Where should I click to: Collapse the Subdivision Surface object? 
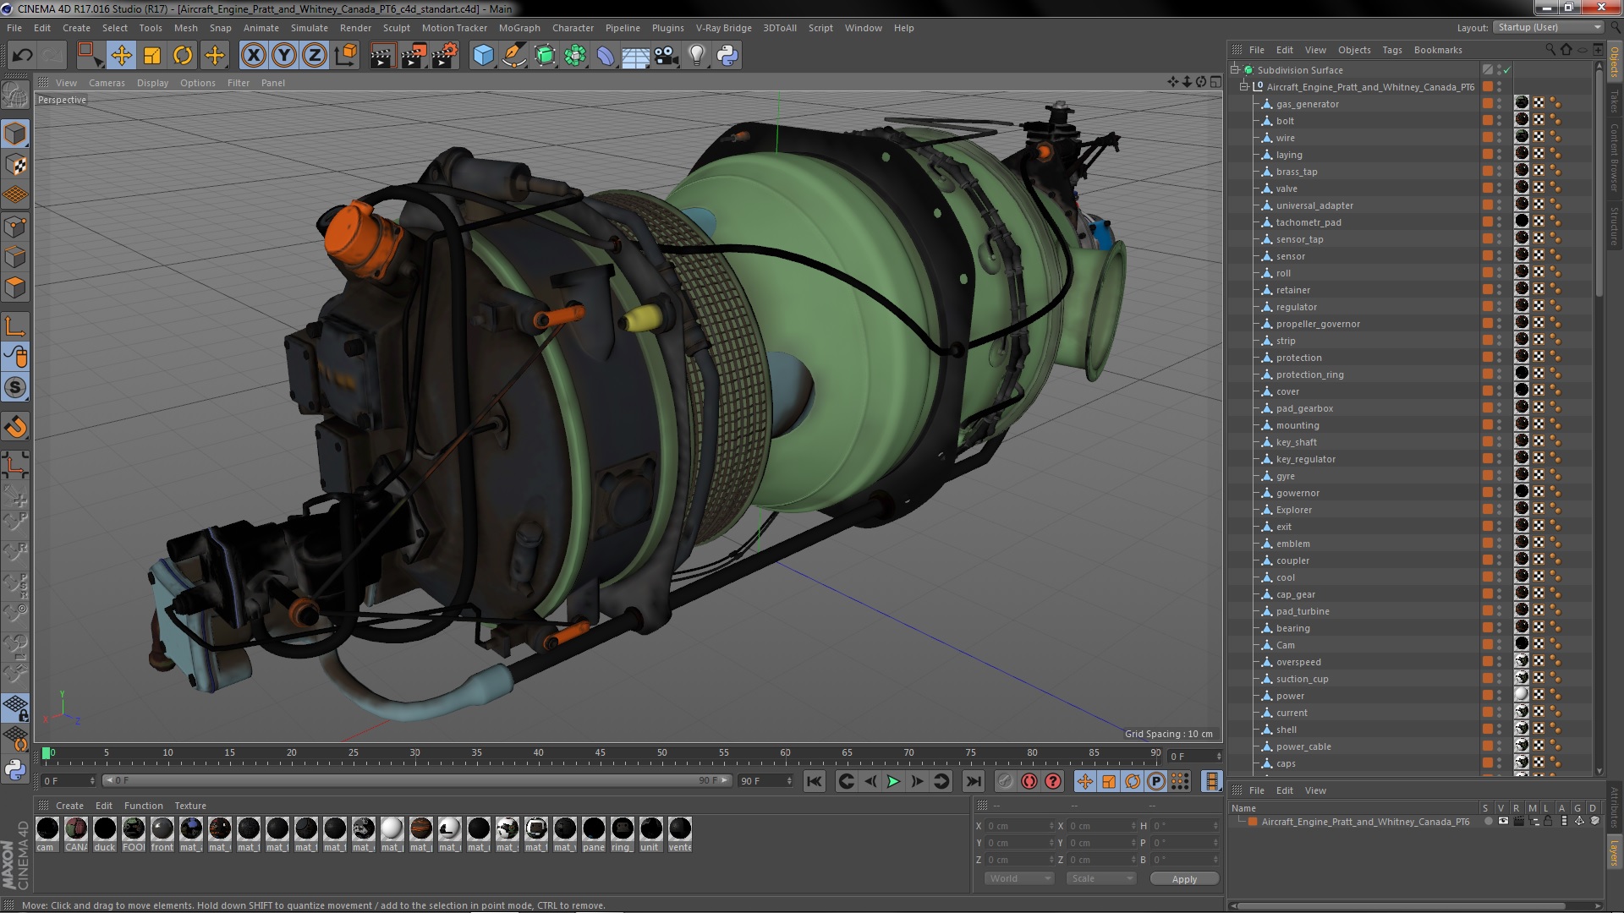[x=1235, y=69]
